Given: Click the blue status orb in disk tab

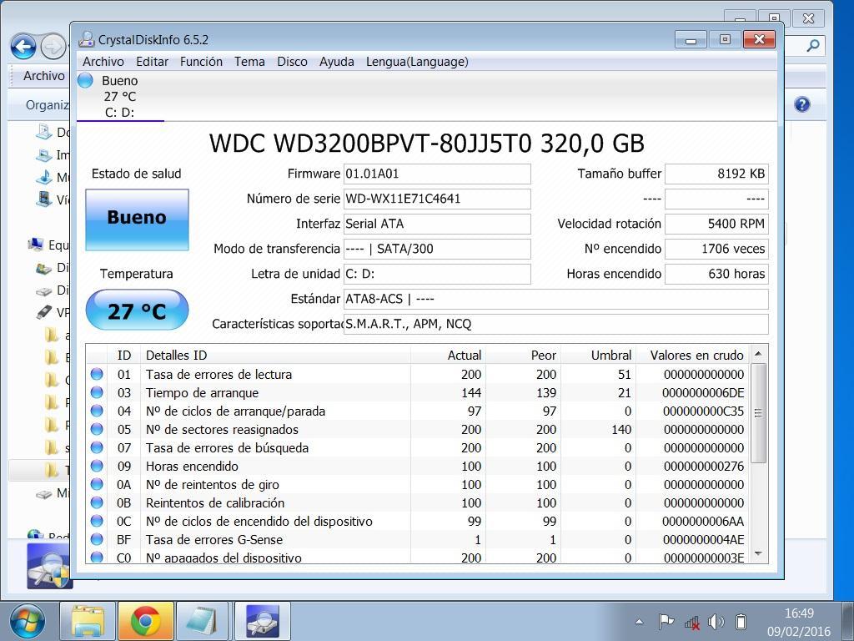Looking at the screenshot, I should [86, 81].
